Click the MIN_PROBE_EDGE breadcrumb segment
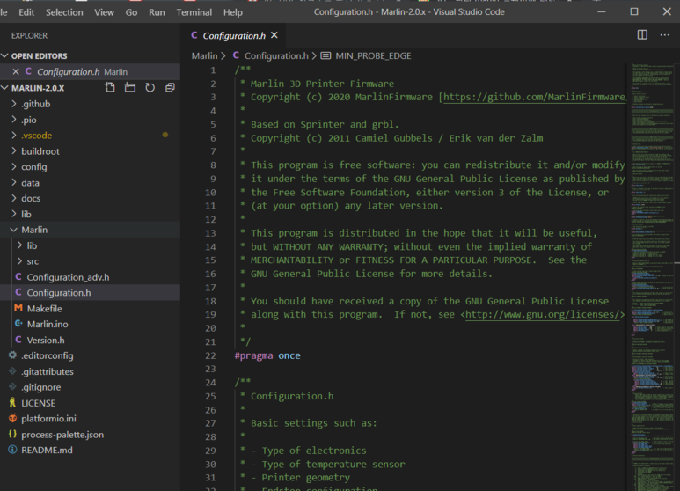The height and width of the screenshot is (491, 680). click(x=373, y=55)
